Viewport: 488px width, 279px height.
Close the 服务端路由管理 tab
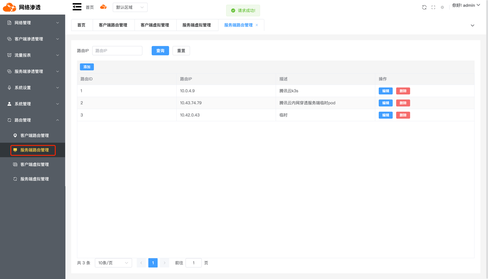click(257, 25)
